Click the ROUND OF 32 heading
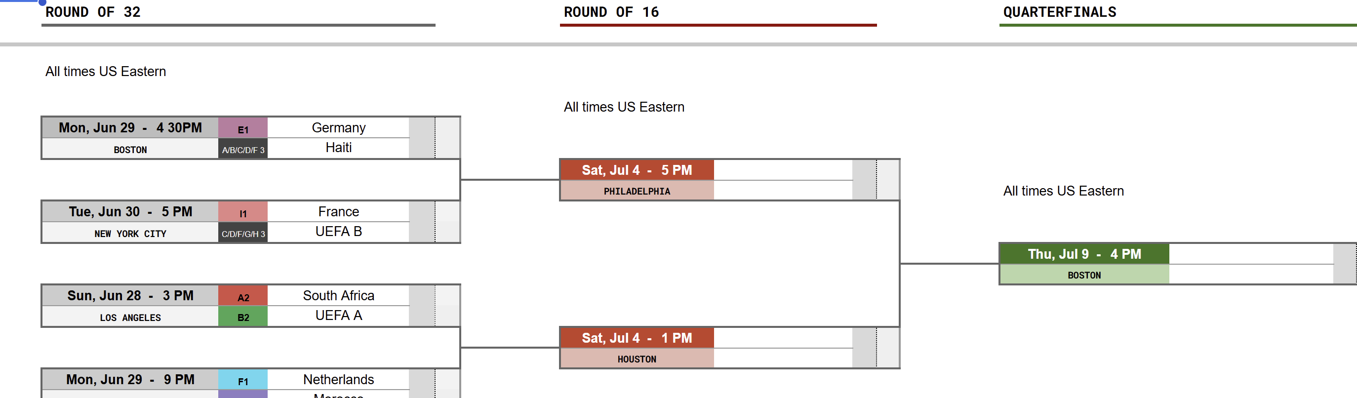The height and width of the screenshot is (398, 1357). click(93, 12)
